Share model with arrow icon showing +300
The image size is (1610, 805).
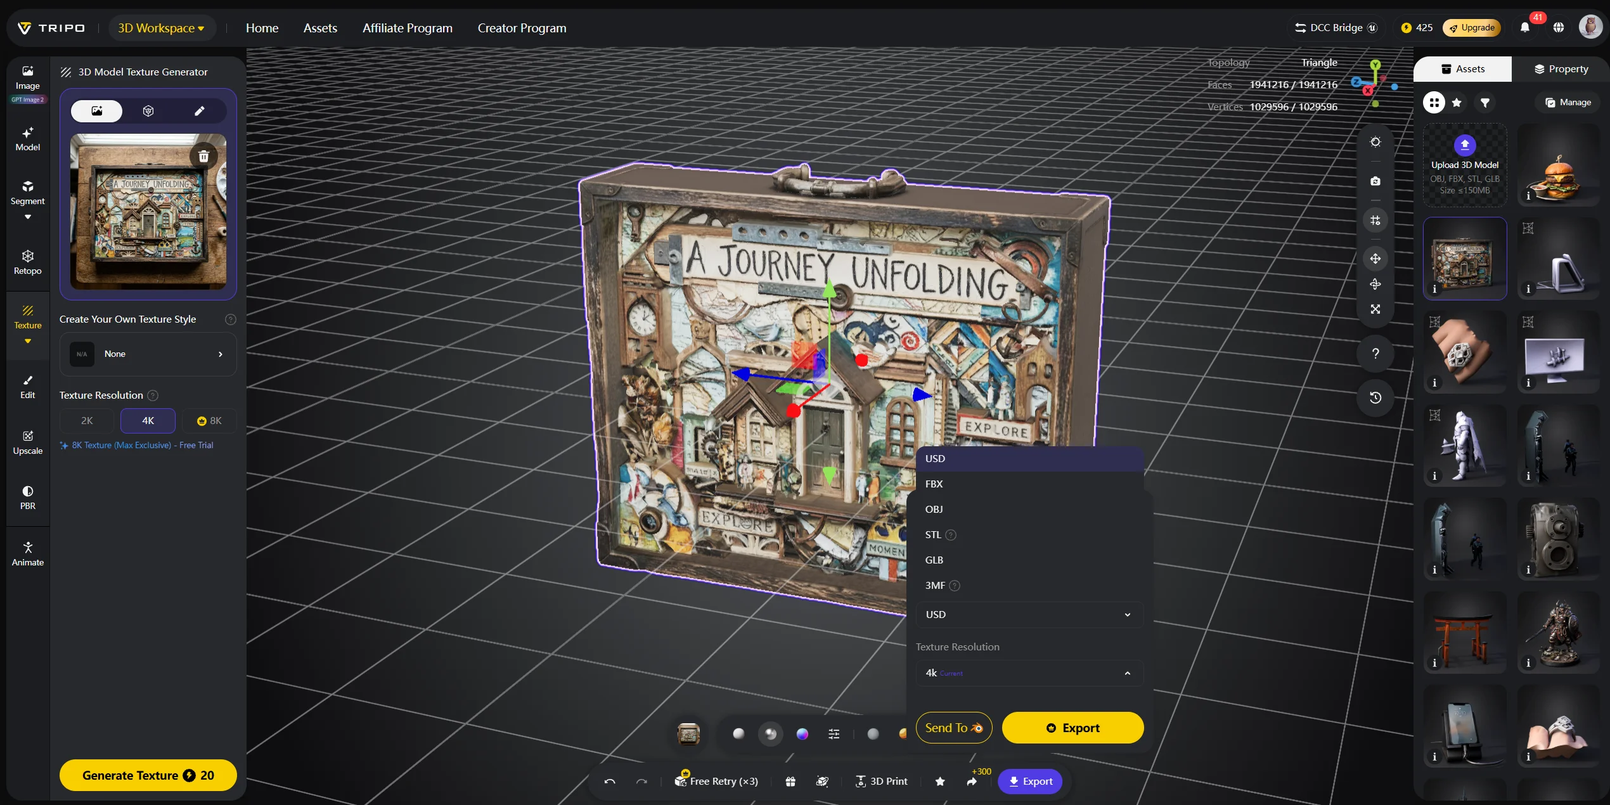pos(972,782)
